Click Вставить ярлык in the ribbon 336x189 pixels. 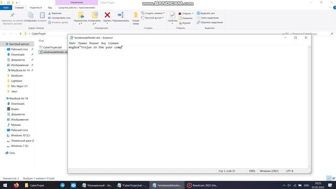pos(58,22)
